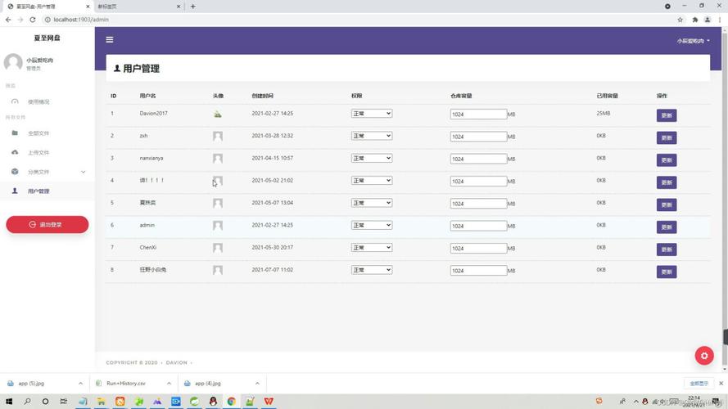The height and width of the screenshot is (409, 728).
Task: Expand options for Run+History.csv download
Action: [x=169, y=384]
